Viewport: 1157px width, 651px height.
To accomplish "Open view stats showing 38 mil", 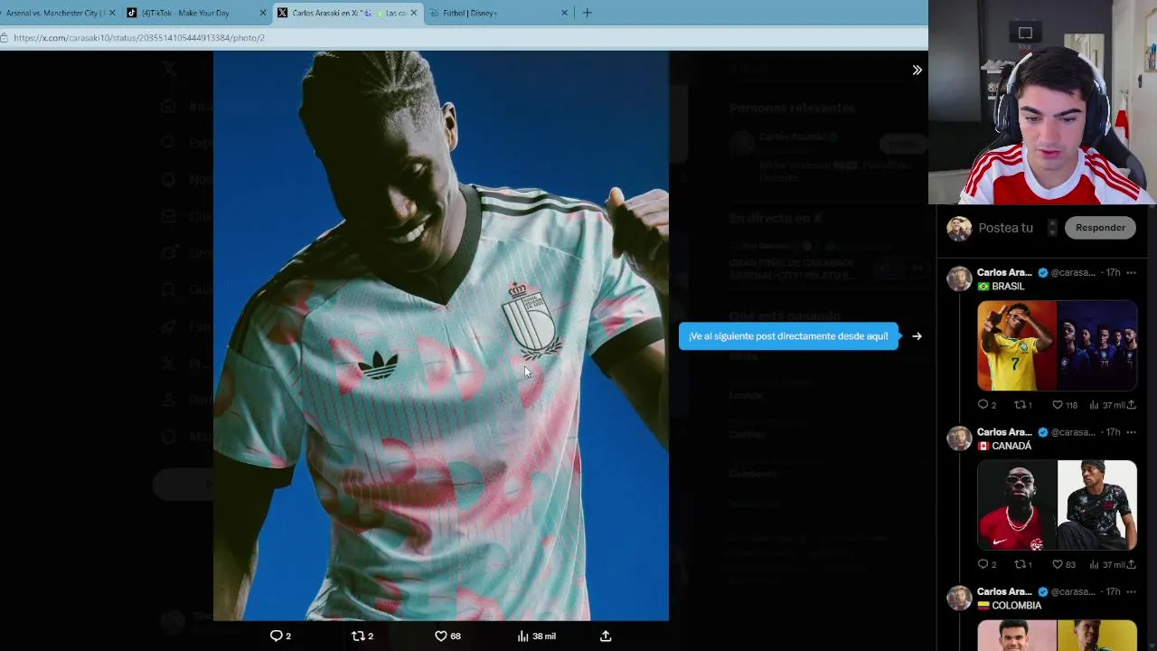I will [536, 637].
